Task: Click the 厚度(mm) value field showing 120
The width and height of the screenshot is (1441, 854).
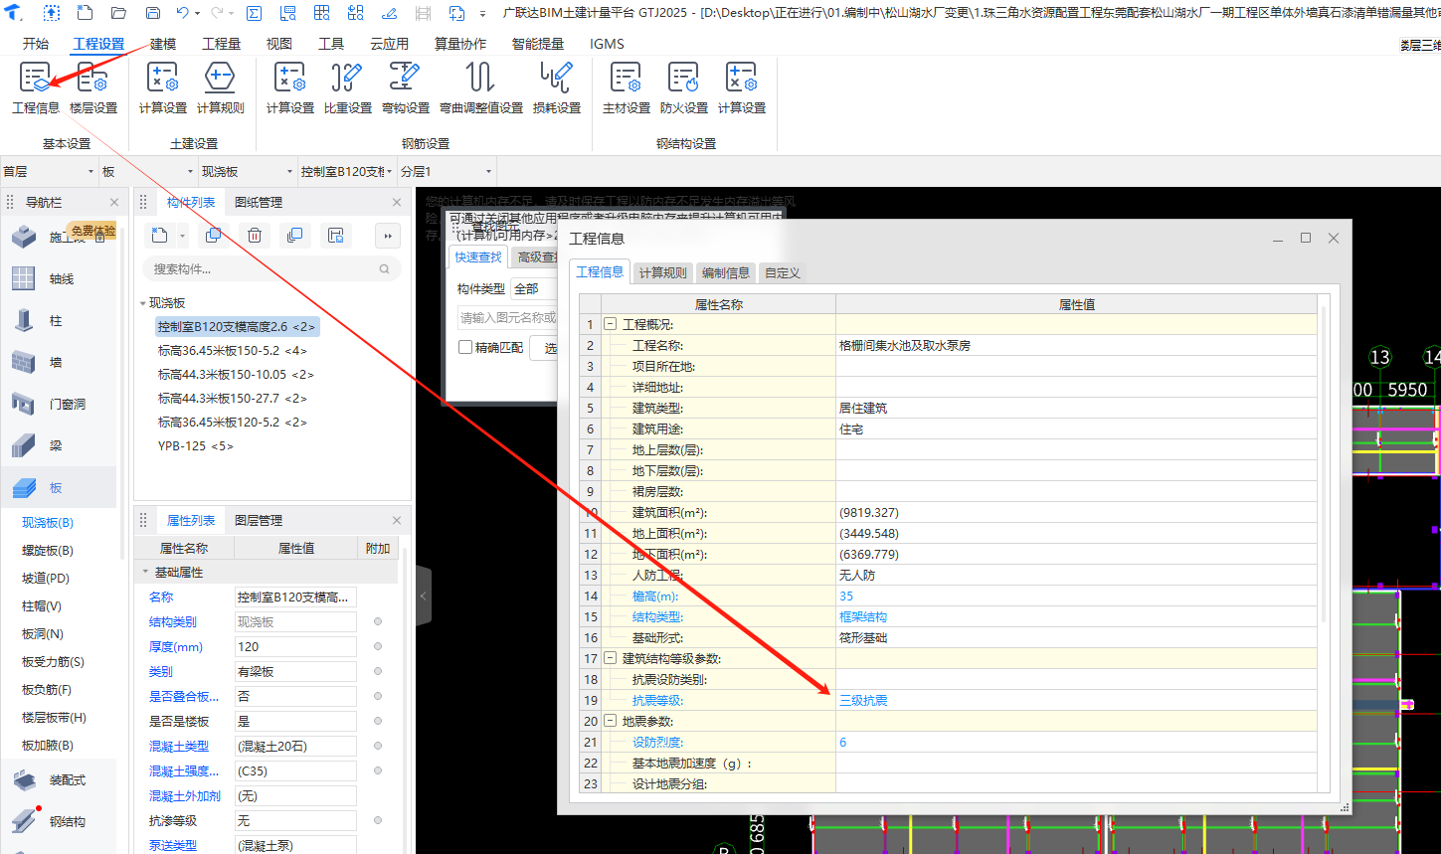Action: pyautogui.click(x=295, y=646)
